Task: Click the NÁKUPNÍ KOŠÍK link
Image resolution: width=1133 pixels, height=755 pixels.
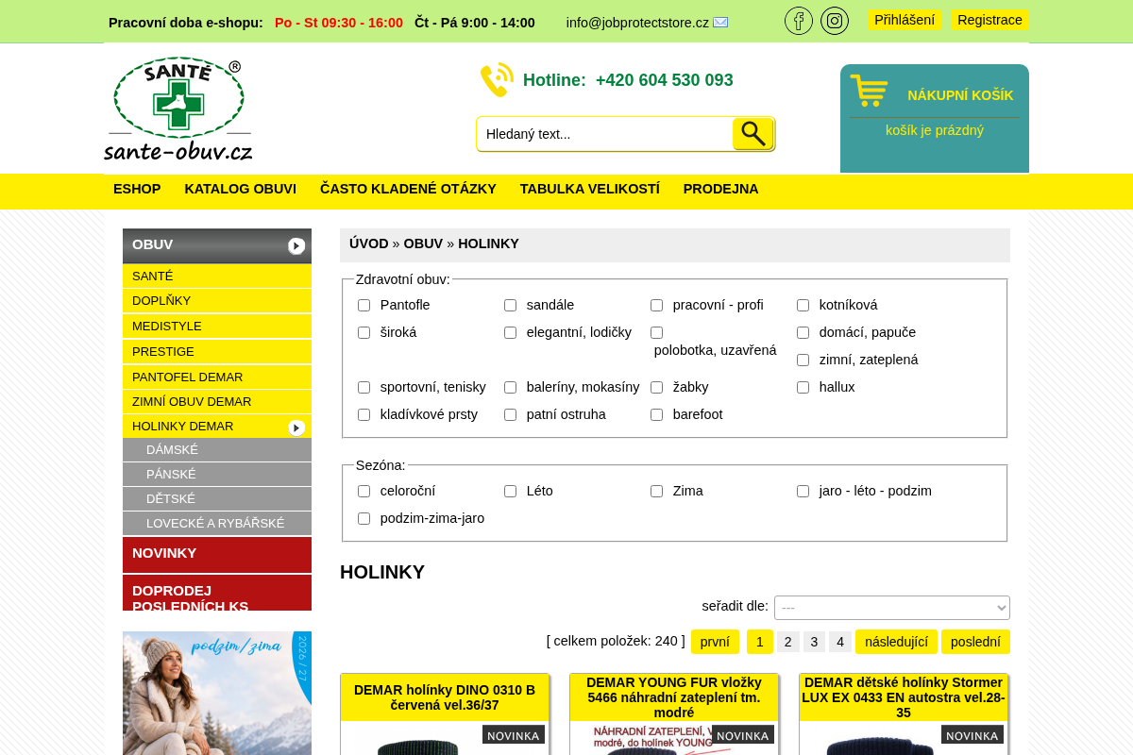Action: (960, 95)
